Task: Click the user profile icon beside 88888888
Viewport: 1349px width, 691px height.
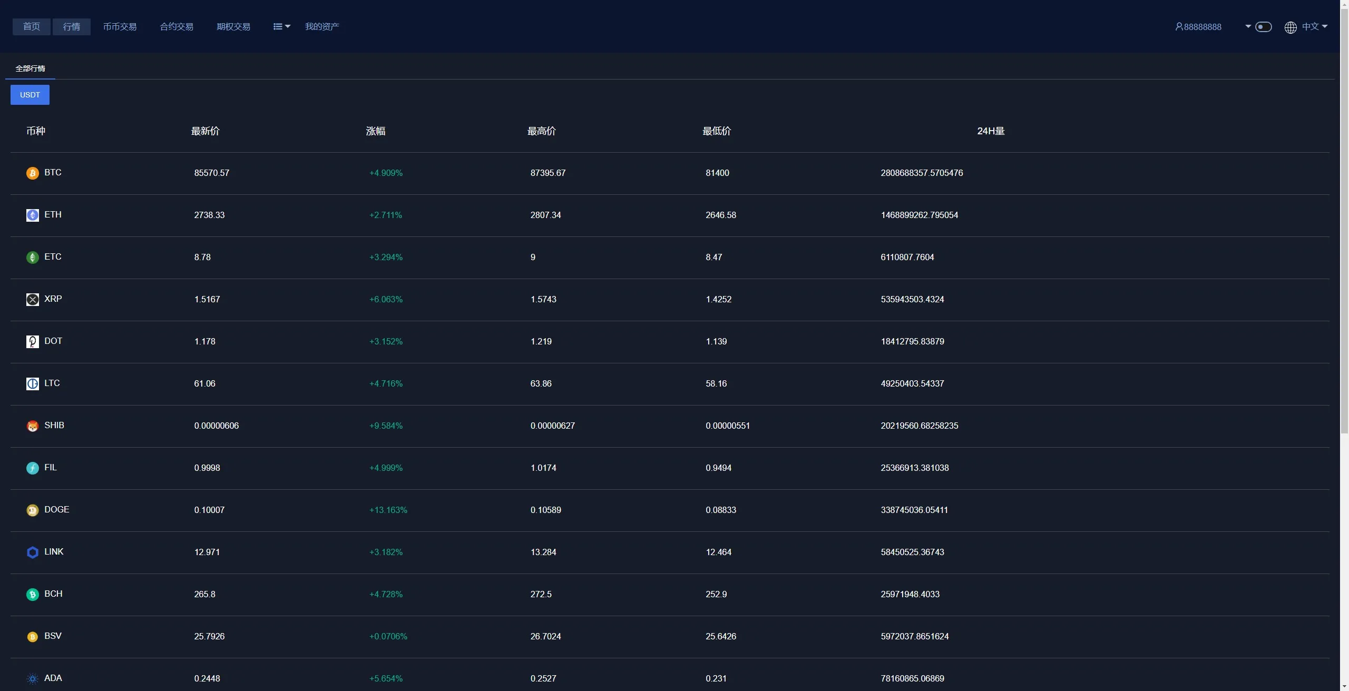Action: pos(1179,27)
